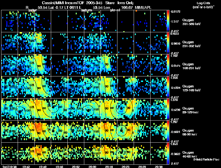
Task: Click the 'B-field Particle Flow' caption
Action: coord(206,159)
